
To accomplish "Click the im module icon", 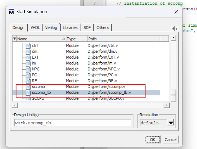I will (x=28, y=63).
